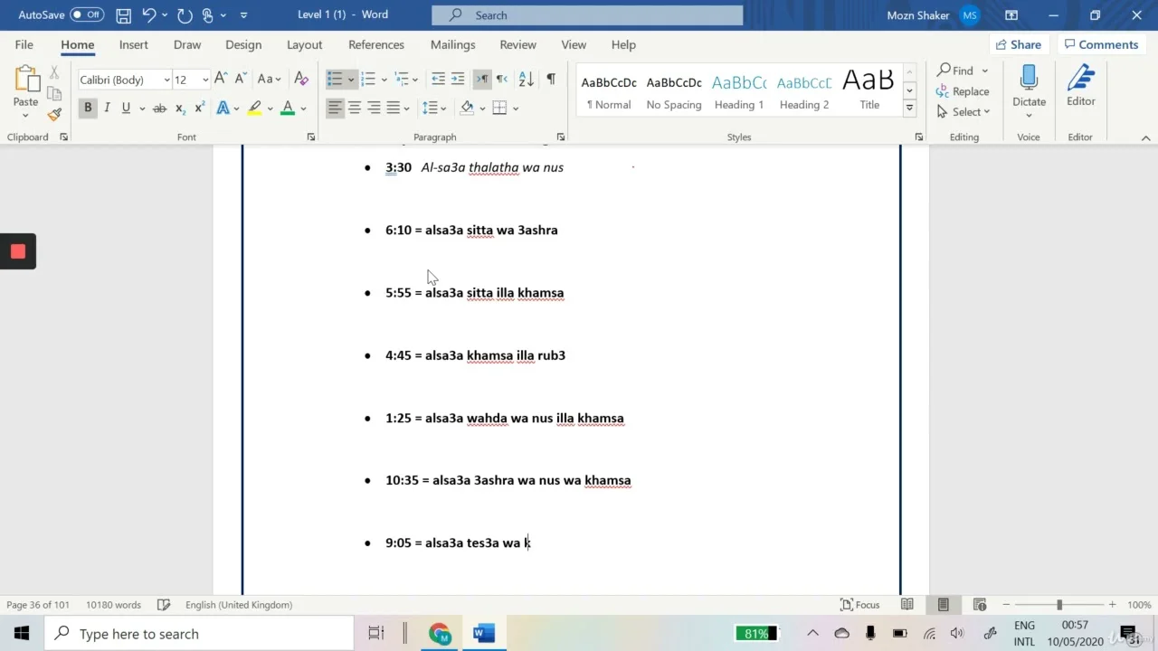Open the Calibri font name dropdown
Screen dimensions: 1158x651
coord(166,80)
